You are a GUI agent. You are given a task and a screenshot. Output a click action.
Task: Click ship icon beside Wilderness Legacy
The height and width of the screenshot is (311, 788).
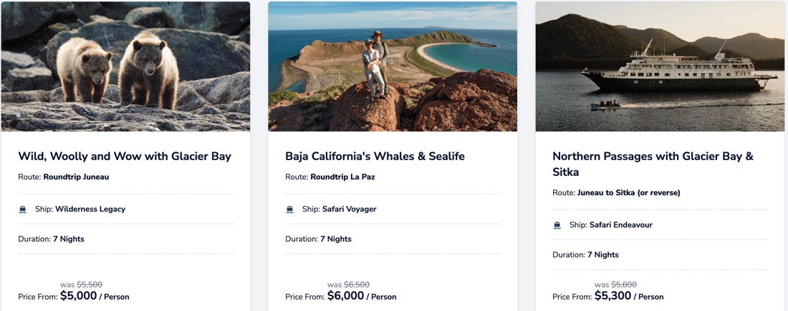[x=23, y=209]
